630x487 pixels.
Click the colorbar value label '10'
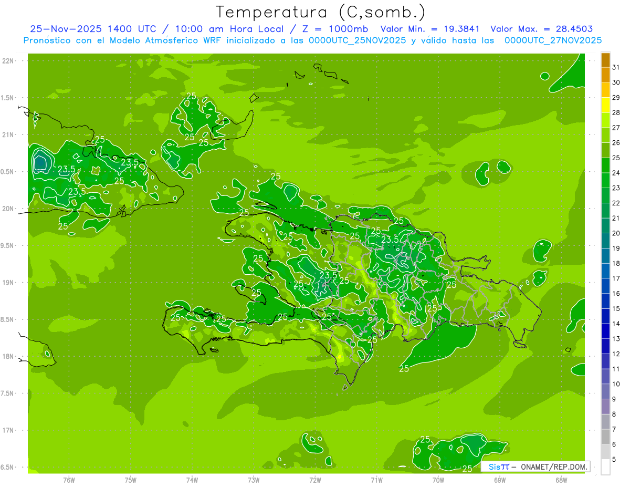(616, 384)
